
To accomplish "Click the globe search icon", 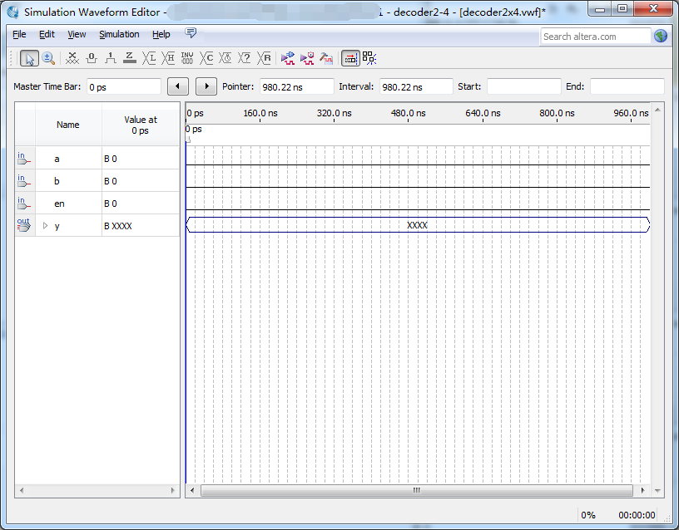I will (661, 36).
